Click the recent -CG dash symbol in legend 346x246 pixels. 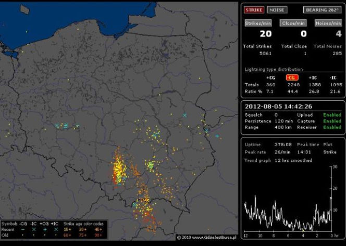coord(22,229)
